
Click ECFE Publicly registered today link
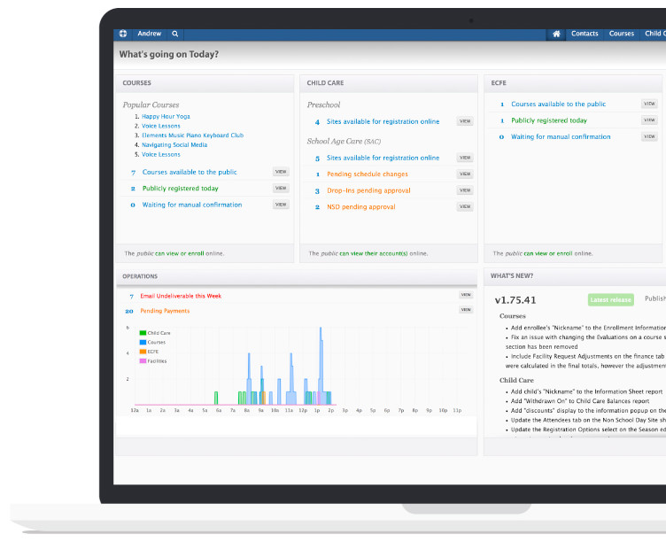pyautogui.click(x=549, y=120)
